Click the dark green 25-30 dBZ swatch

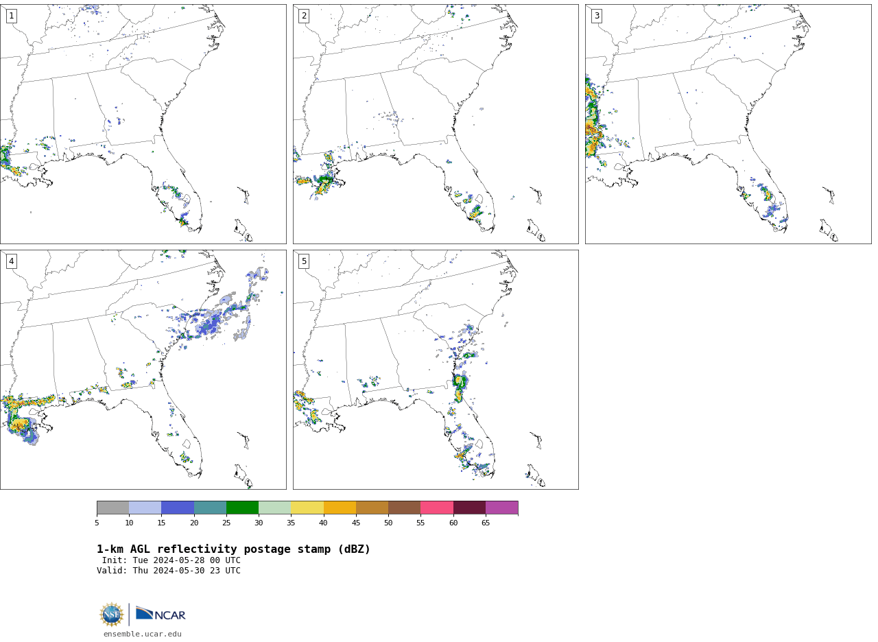click(242, 508)
